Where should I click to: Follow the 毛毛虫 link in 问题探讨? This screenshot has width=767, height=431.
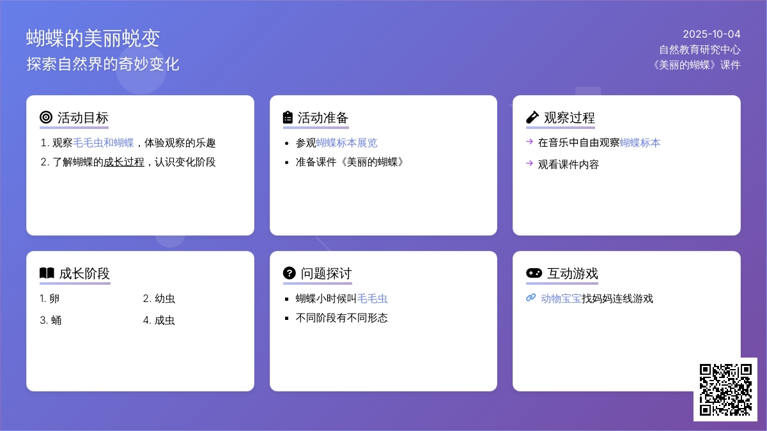(372, 299)
